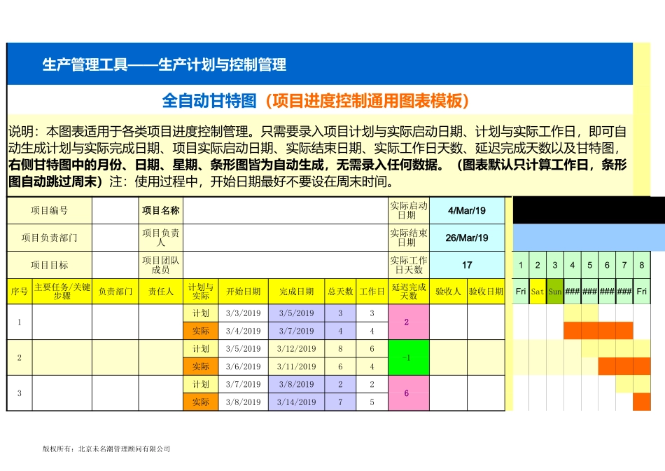Click the planned start date 3/3/2019
Screen dimensions: 665x471
click(x=244, y=313)
